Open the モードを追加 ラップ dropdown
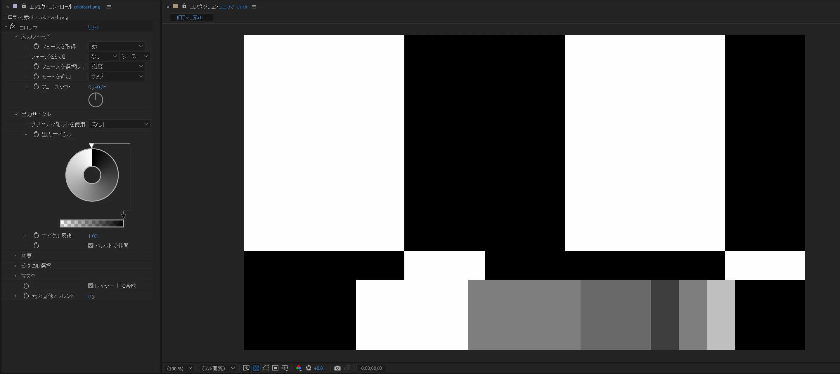This screenshot has height=374, width=840. [116, 76]
